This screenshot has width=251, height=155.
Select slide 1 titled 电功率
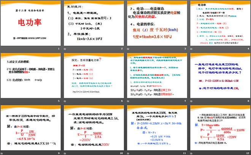(x=31, y=23)
